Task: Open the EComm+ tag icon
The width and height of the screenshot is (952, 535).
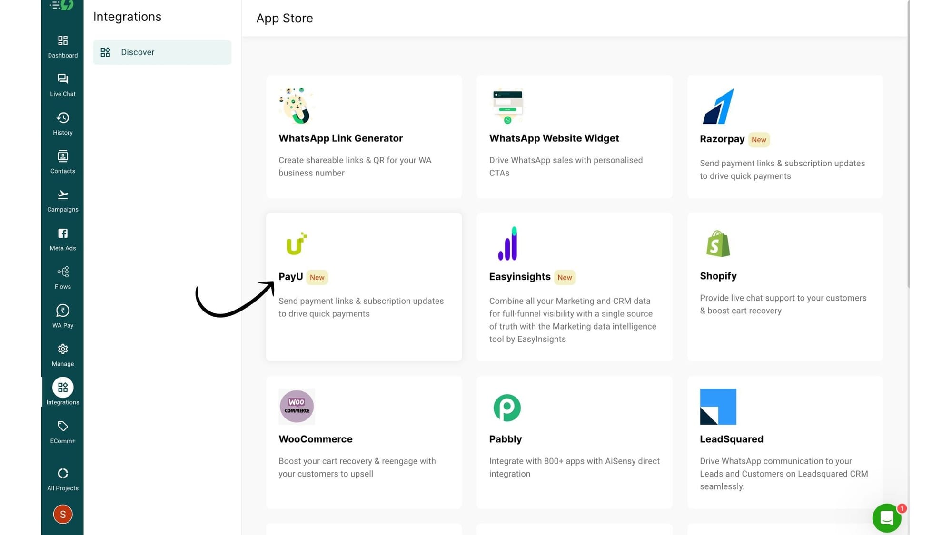Action: (x=62, y=431)
